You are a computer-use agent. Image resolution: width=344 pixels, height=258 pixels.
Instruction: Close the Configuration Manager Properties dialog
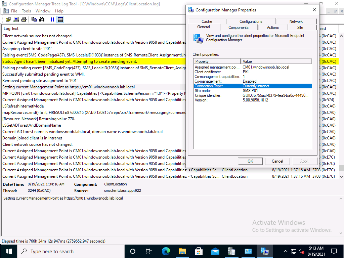(314, 10)
